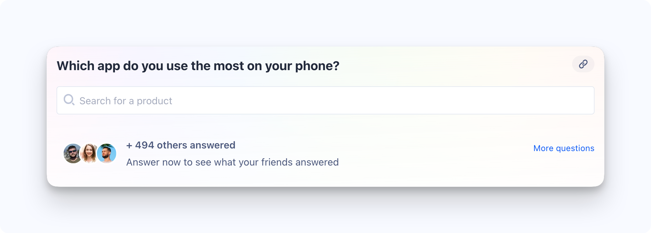Screen dimensions: 651x233
Task: Open the "More questions" link
Action: 564,148
